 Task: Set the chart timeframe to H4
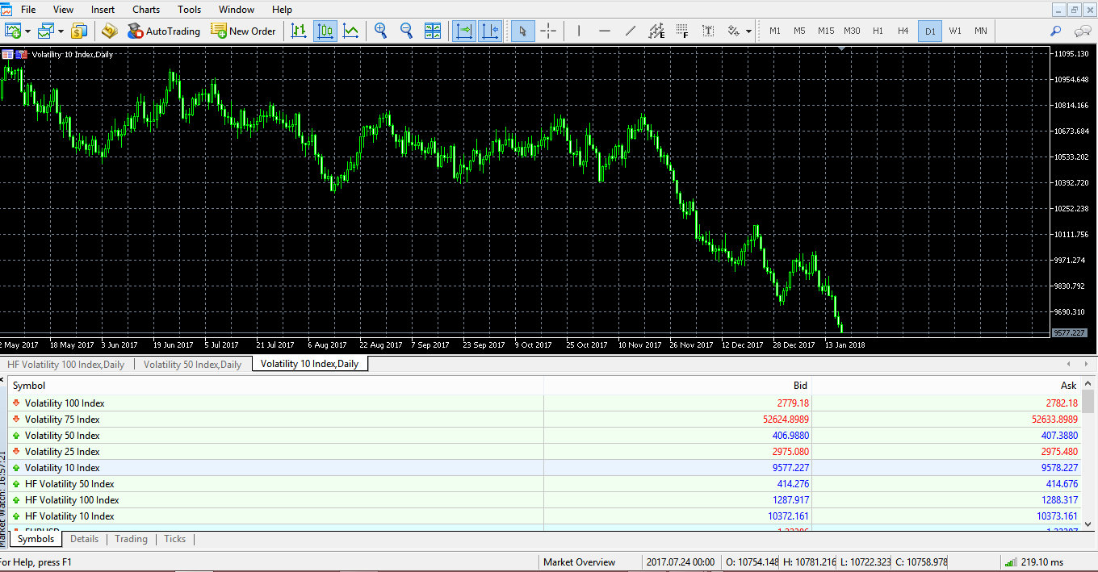click(x=903, y=31)
